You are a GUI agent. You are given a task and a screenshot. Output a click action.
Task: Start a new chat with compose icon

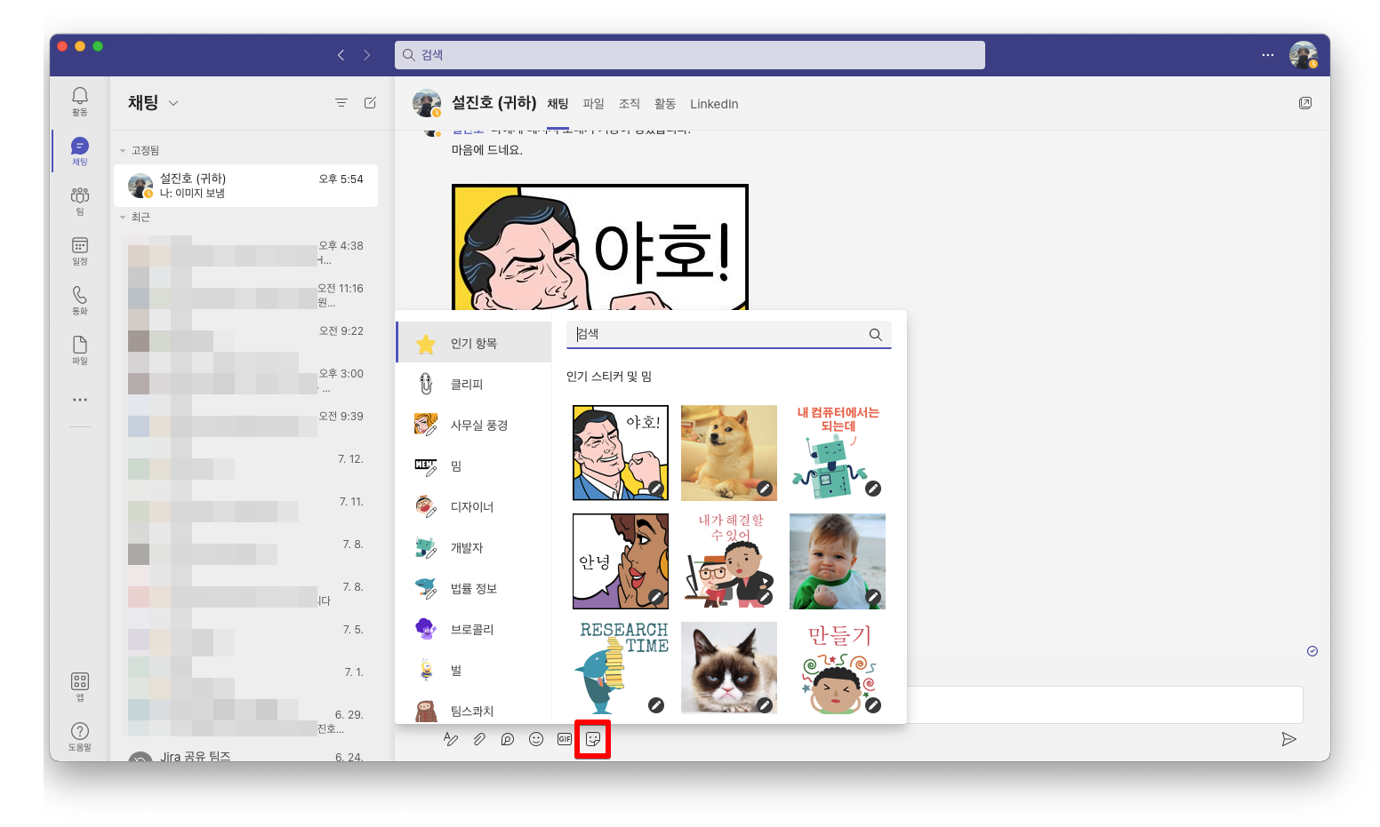[x=370, y=103]
